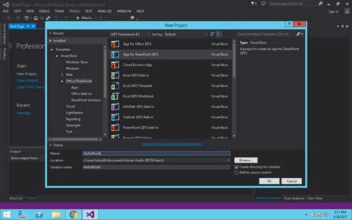The width and height of the screenshot is (352, 220).
Task: Open File Explorer from the taskbar
Action: (56, 214)
